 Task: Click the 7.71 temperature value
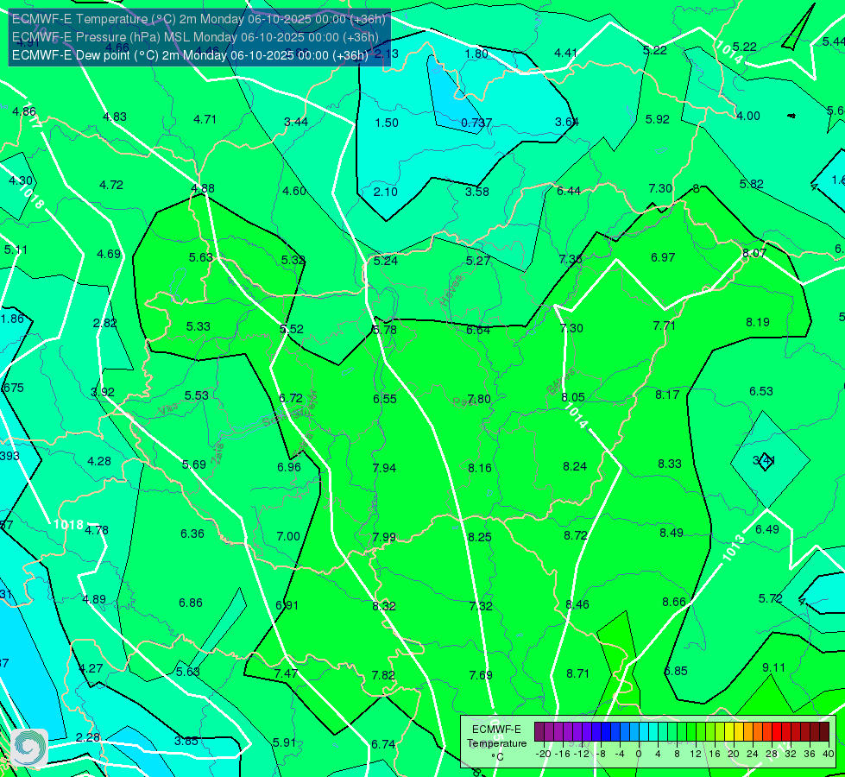click(664, 325)
